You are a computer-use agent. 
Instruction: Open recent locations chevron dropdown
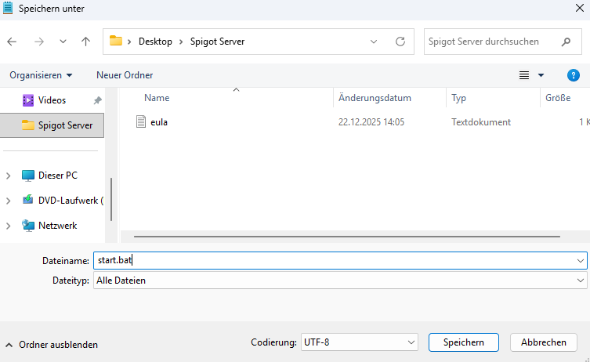[x=63, y=42]
